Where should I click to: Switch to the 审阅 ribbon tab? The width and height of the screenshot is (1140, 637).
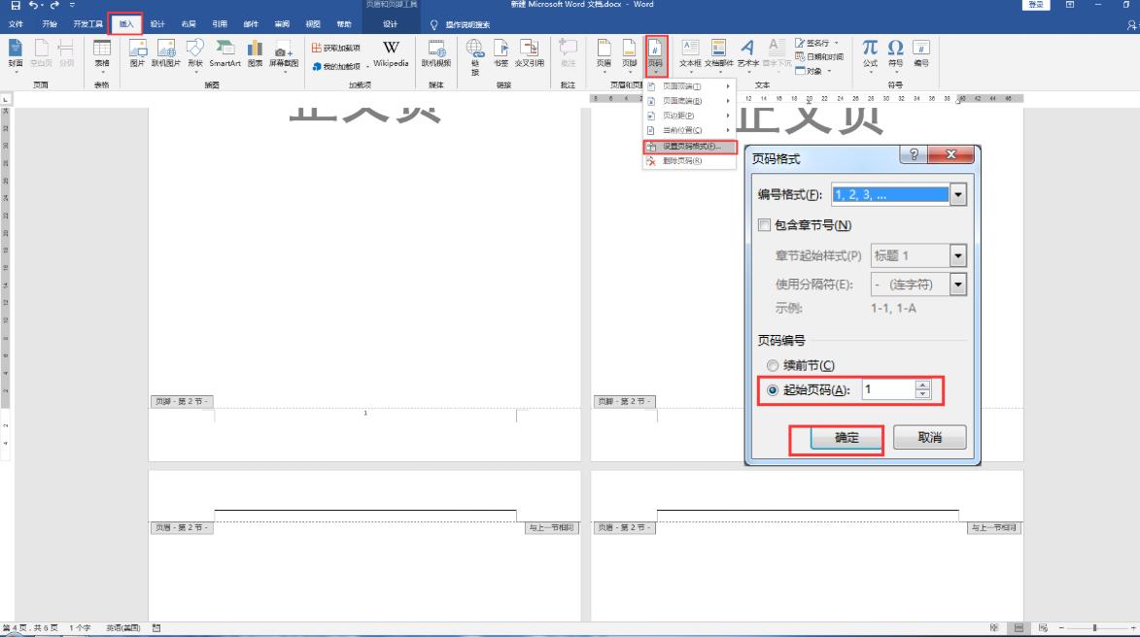[281, 22]
